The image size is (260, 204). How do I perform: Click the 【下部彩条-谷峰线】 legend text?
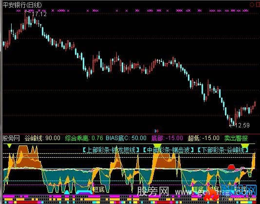[223, 150]
